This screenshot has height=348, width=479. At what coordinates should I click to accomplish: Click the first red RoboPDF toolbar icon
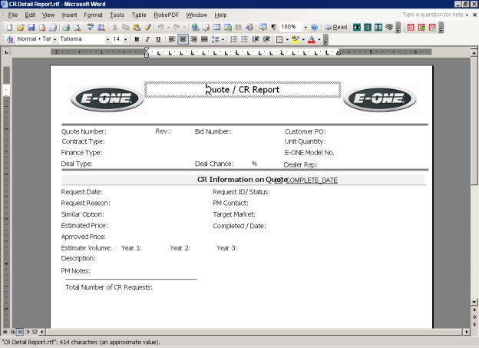tap(411, 27)
